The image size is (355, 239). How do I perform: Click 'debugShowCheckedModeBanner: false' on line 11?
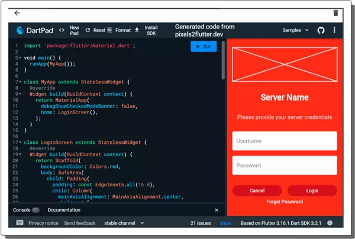point(89,106)
